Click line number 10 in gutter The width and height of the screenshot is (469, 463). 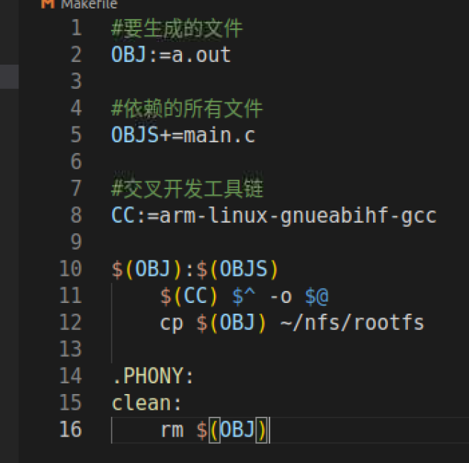pyautogui.click(x=70, y=269)
